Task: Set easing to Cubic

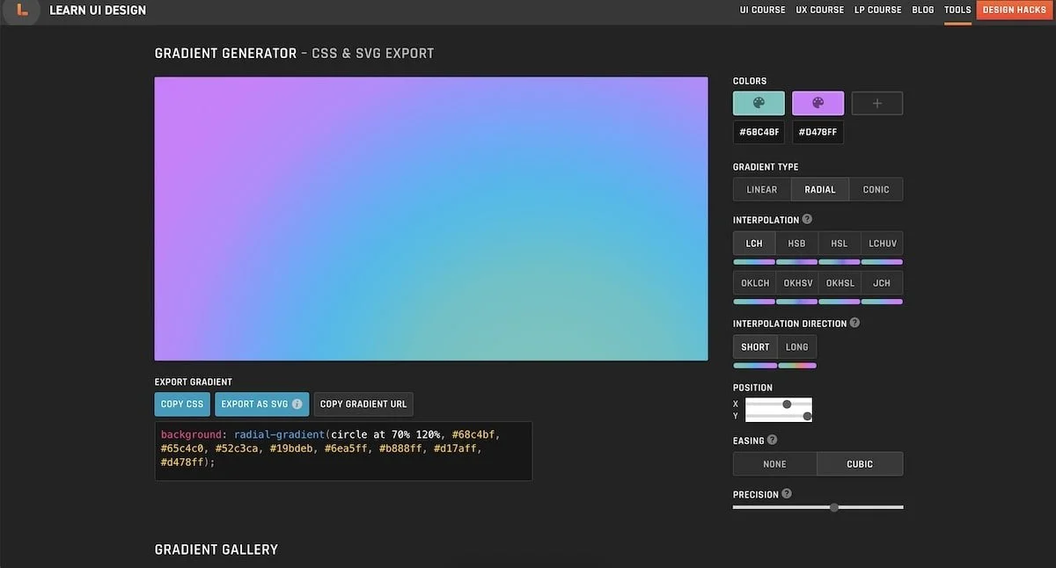Action: click(860, 464)
